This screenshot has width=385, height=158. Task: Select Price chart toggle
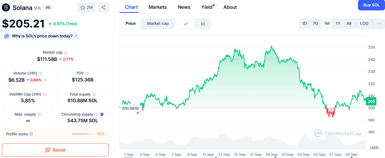[x=131, y=23]
